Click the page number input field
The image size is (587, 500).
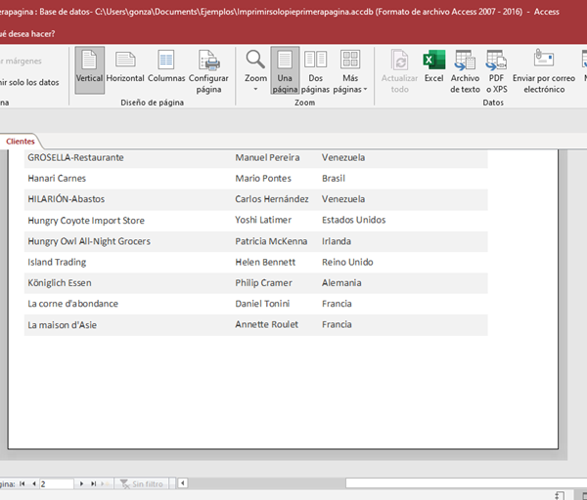point(56,483)
